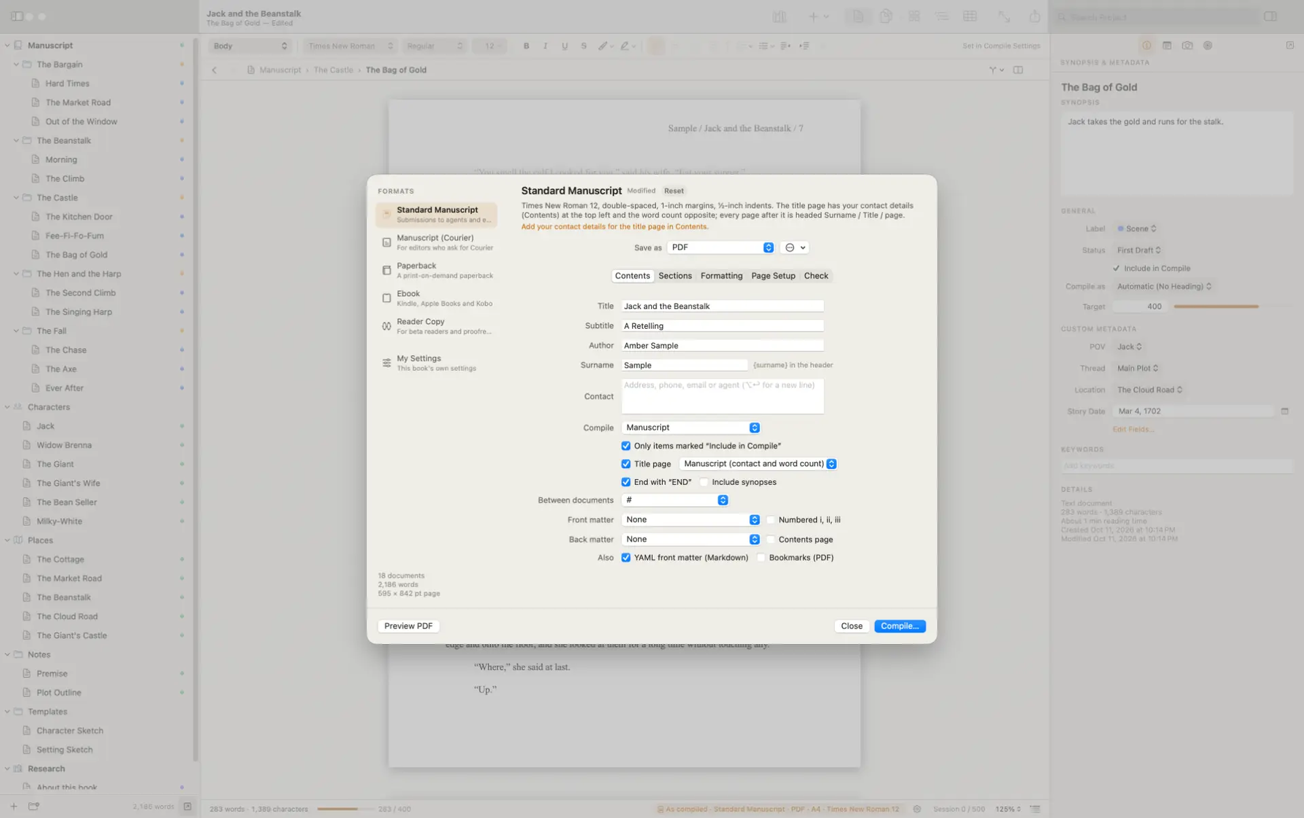This screenshot has width=1304, height=818.
Task: Open the inspector notes info icon
Action: tap(1146, 46)
